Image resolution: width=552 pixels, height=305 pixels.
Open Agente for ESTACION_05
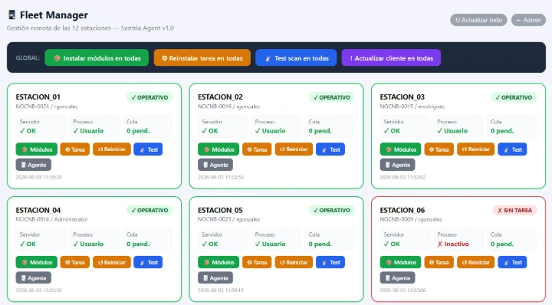[215, 278]
